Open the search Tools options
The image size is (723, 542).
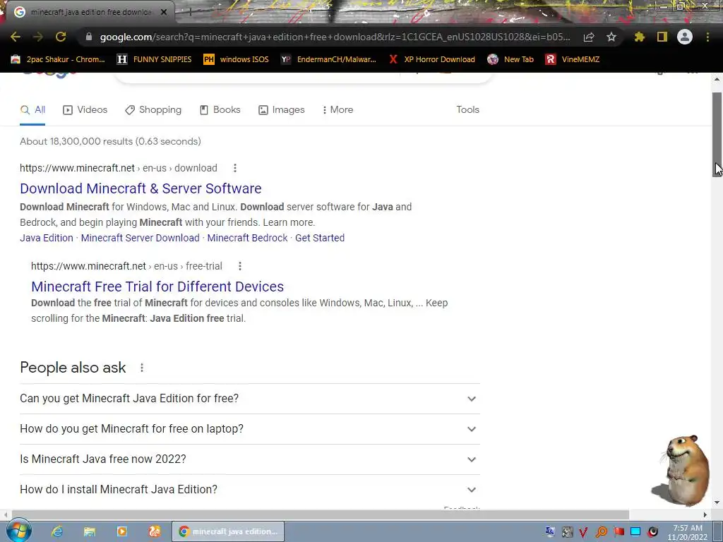click(x=467, y=109)
